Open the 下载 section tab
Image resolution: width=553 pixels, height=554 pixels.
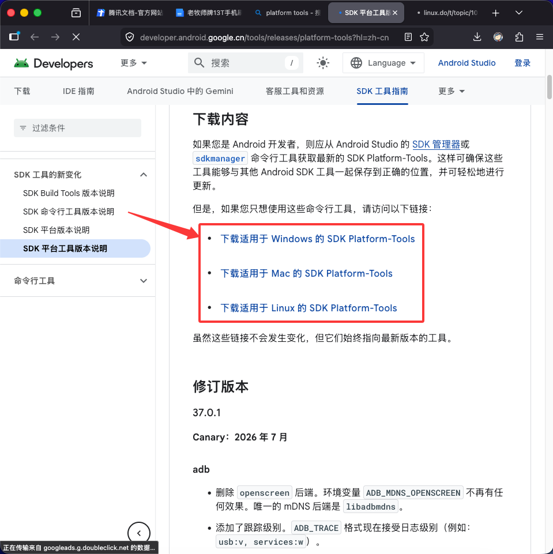(22, 91)
